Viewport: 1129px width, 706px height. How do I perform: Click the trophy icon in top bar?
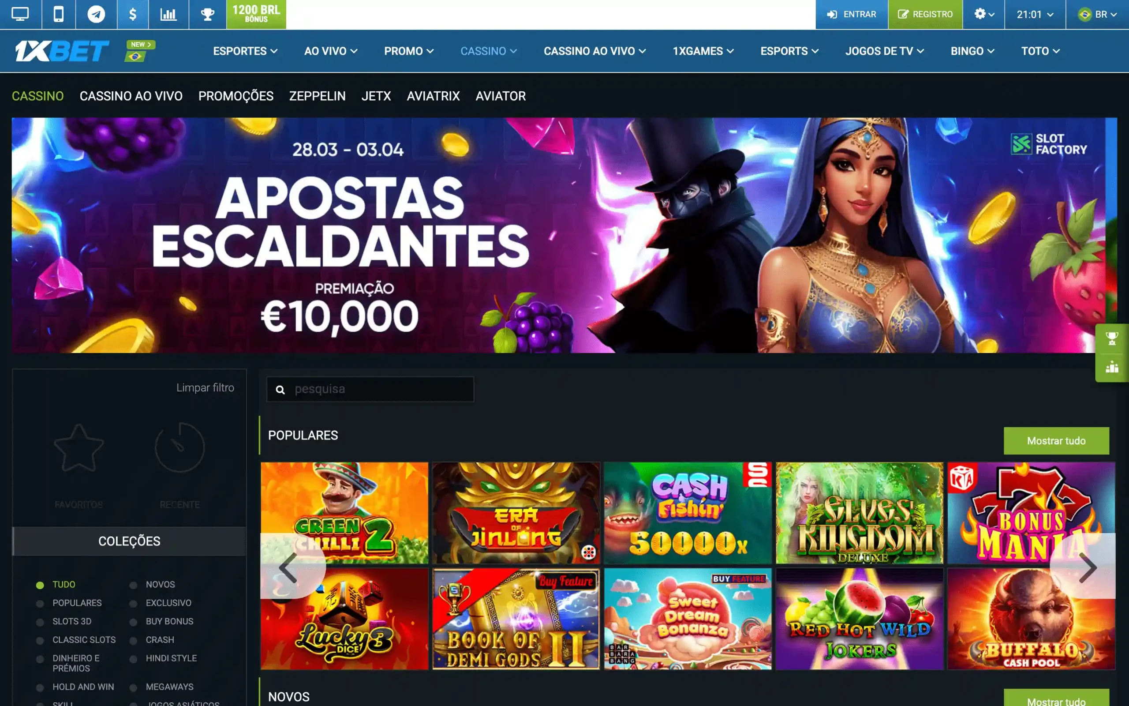tap(208, 14)
